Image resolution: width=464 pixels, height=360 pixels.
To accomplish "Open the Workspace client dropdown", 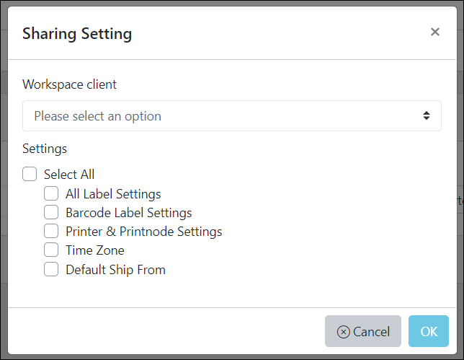I will tap(232, 115).
